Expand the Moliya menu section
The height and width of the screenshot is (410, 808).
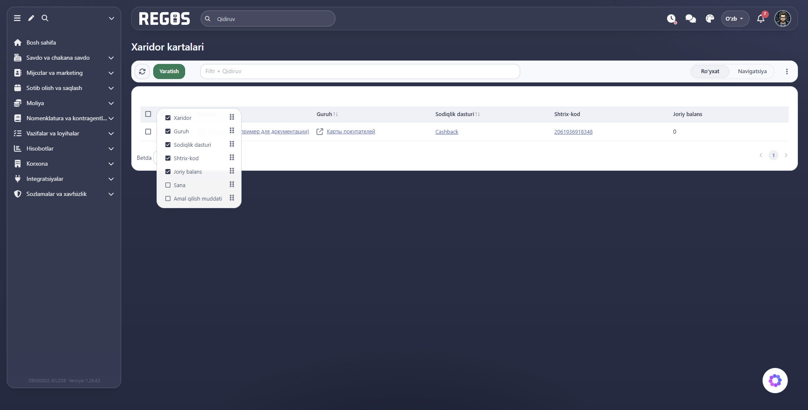coord(64,103)
